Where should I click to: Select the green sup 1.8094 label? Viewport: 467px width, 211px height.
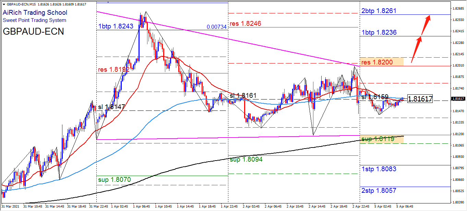pos(246,160)
